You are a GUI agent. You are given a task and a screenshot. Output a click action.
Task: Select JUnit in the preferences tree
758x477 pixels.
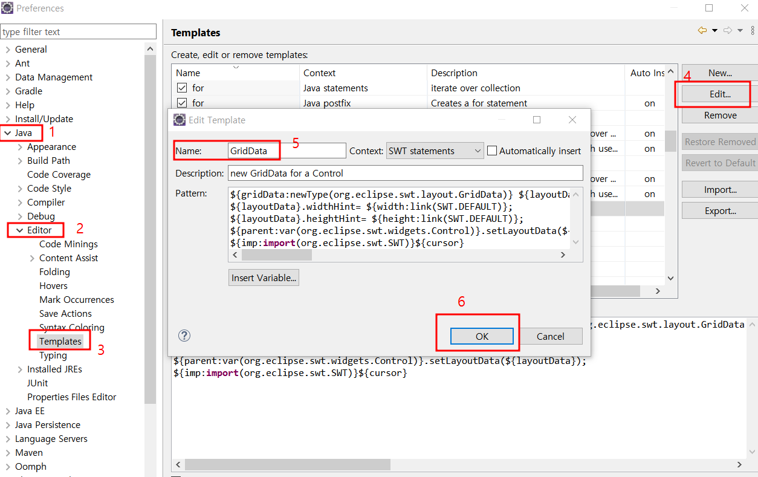click(x=37, y=383)
